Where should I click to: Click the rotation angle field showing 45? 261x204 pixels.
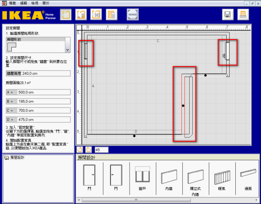tap(101, 150)
